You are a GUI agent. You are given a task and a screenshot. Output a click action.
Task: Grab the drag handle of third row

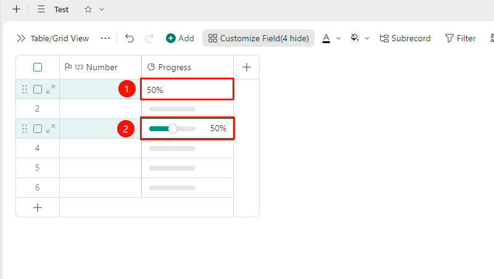pyautogui.click(x=25, y=129)
